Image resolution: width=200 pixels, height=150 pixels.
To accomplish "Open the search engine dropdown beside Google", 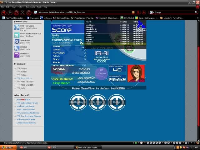I will pyautogui.click(x=152, y=12).
